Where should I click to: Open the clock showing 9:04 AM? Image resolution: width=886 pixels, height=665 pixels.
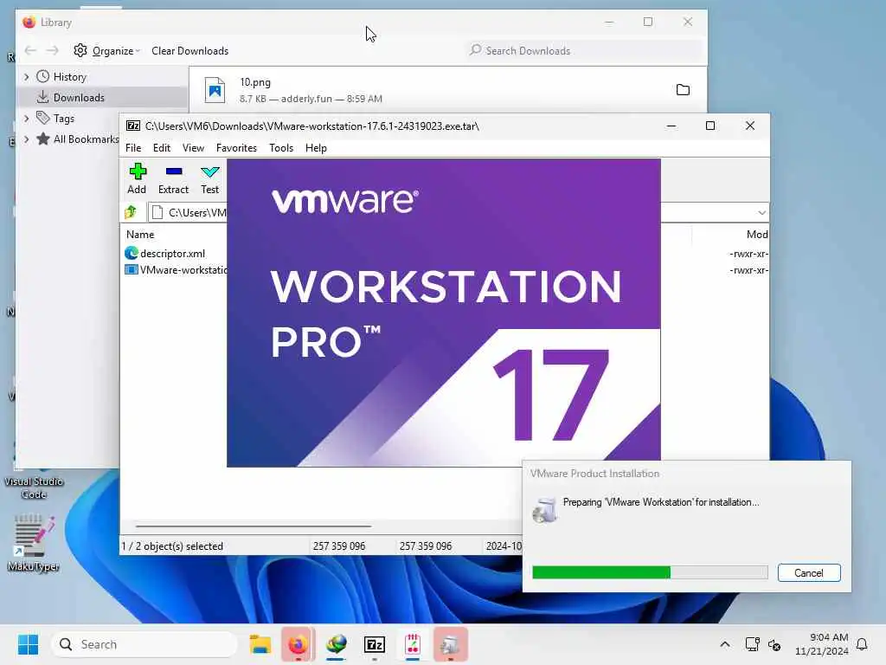(x=822, y=644)
